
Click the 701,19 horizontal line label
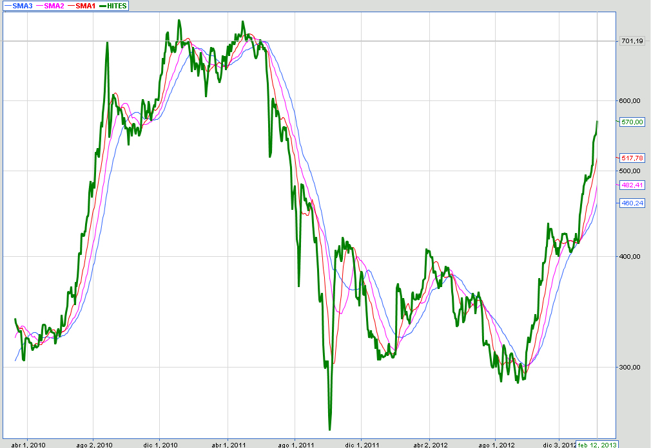click(x=632, y=41)
